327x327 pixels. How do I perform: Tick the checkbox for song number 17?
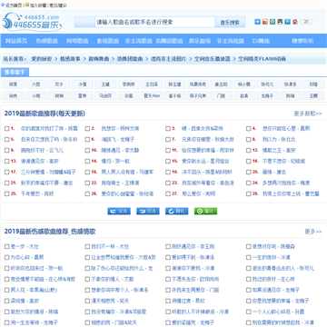[6, 173]
